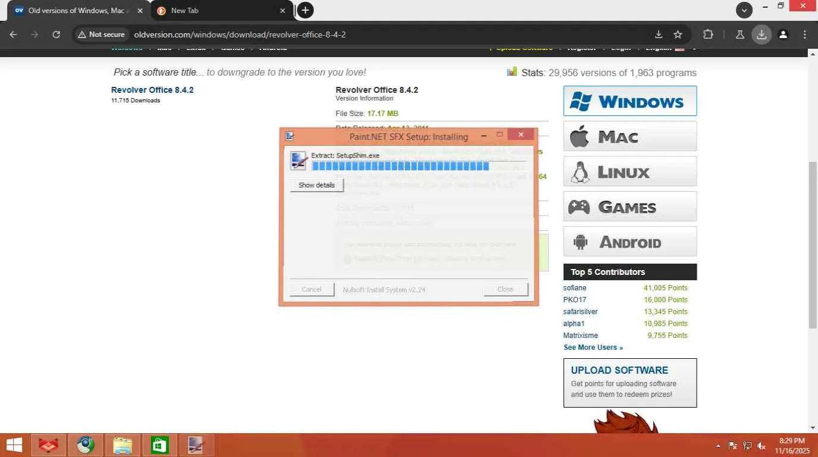The image size is (818, 457).
Task: Open the Windows Start menu
Action: (14, 445)
